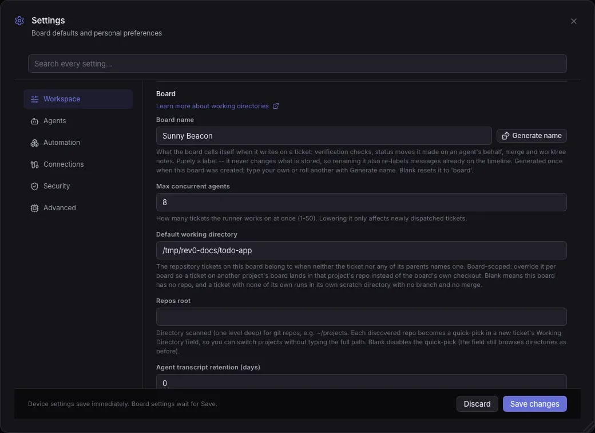The height and width of the screenshot is (433, 595).
Task: Click the Generate name button
Action: [531, 136]
